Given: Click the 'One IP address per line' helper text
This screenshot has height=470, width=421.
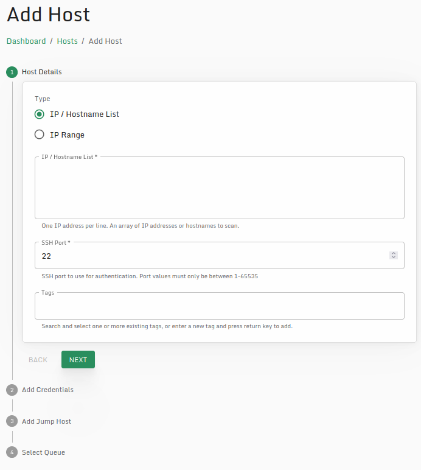Looking at the screenshot, I should [141, 226].
